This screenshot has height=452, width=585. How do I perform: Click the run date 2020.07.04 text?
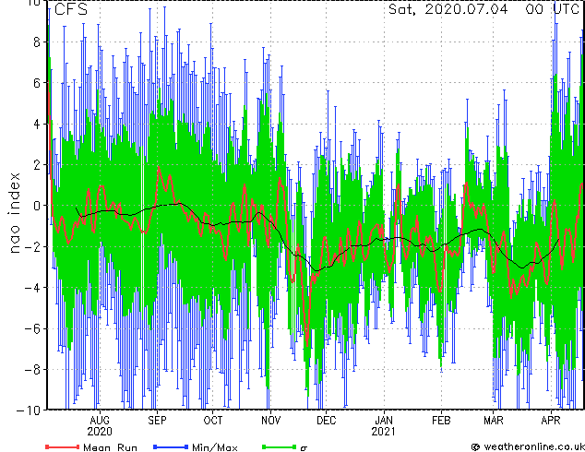click(467, 9)
